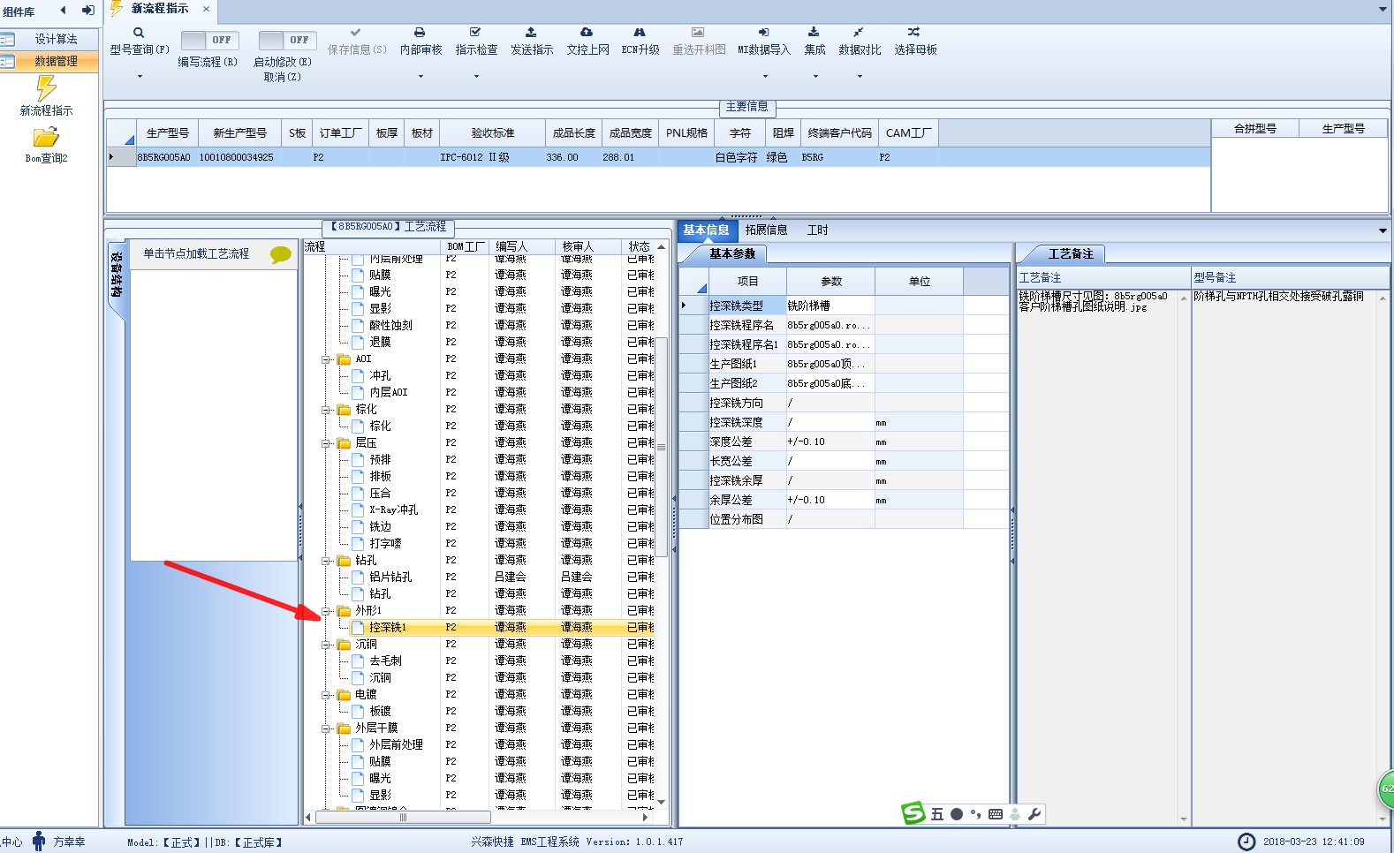This screenshot has height=853, width=1394.
Task: Collapse the 层压 tree node
Action: (326, 443)
